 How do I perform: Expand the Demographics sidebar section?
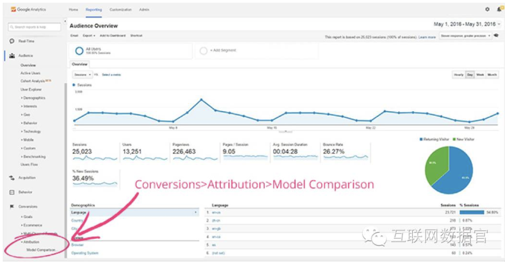[x=33, y=98]
